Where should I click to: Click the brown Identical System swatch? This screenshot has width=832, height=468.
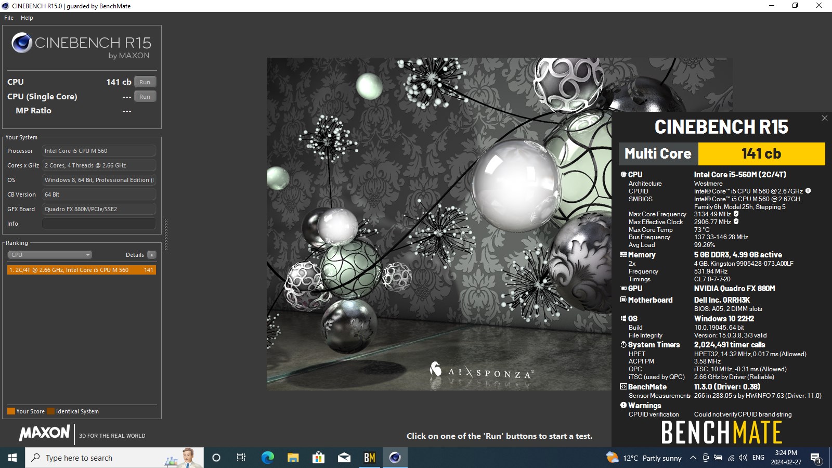[x=50, y=411]
